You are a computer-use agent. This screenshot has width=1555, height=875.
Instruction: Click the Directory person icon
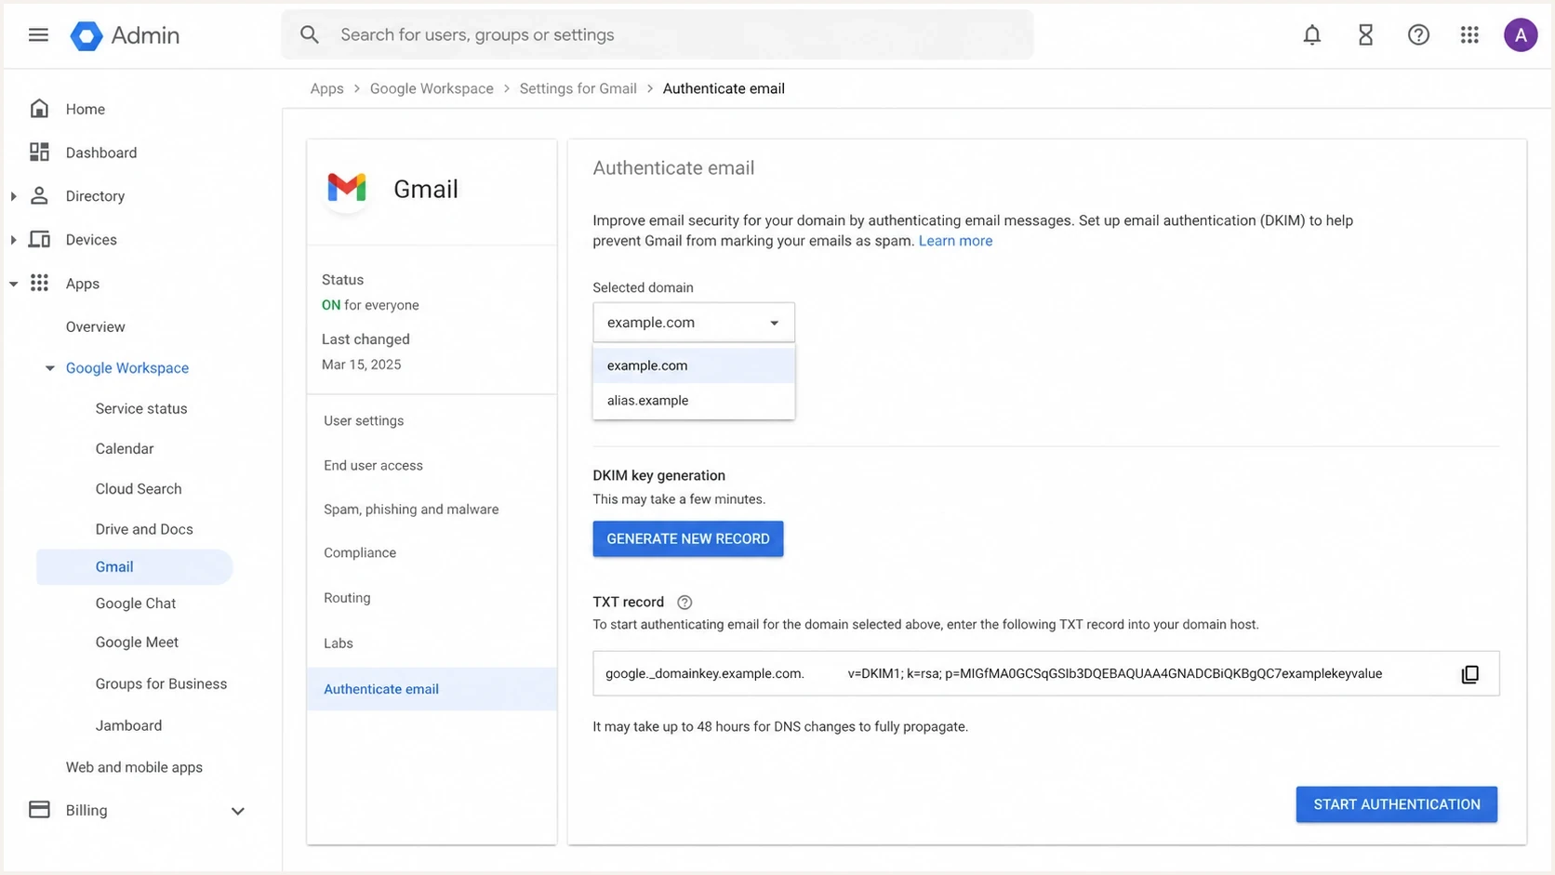tap(39, 195)
